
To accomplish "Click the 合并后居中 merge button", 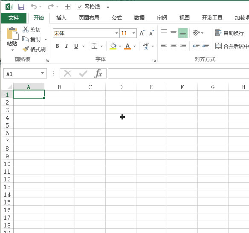I will click(232, 46).
